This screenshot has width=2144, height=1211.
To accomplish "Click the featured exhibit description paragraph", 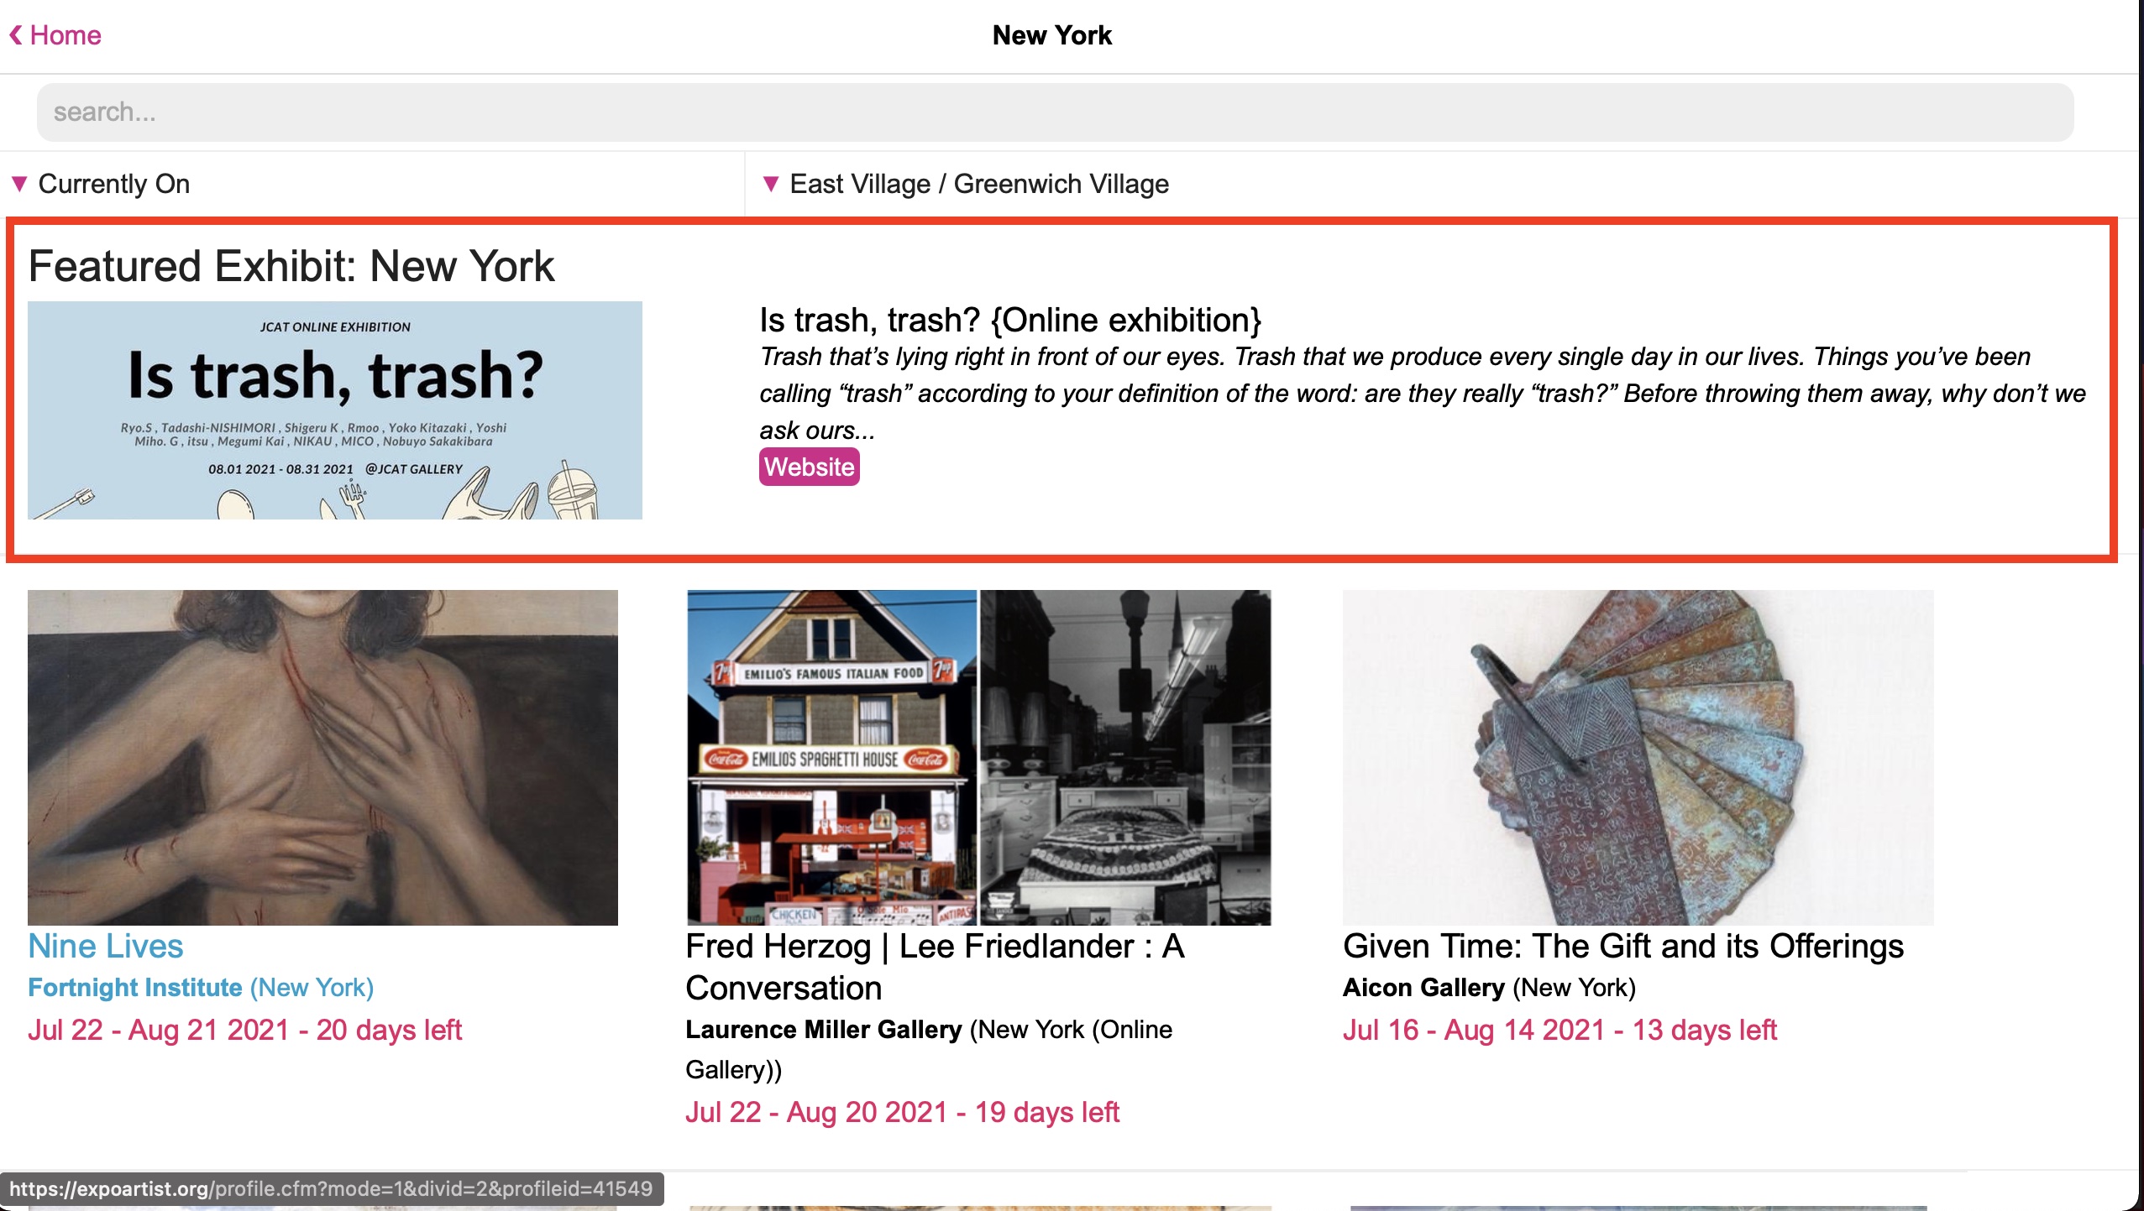I will [x=1423, y=393].
